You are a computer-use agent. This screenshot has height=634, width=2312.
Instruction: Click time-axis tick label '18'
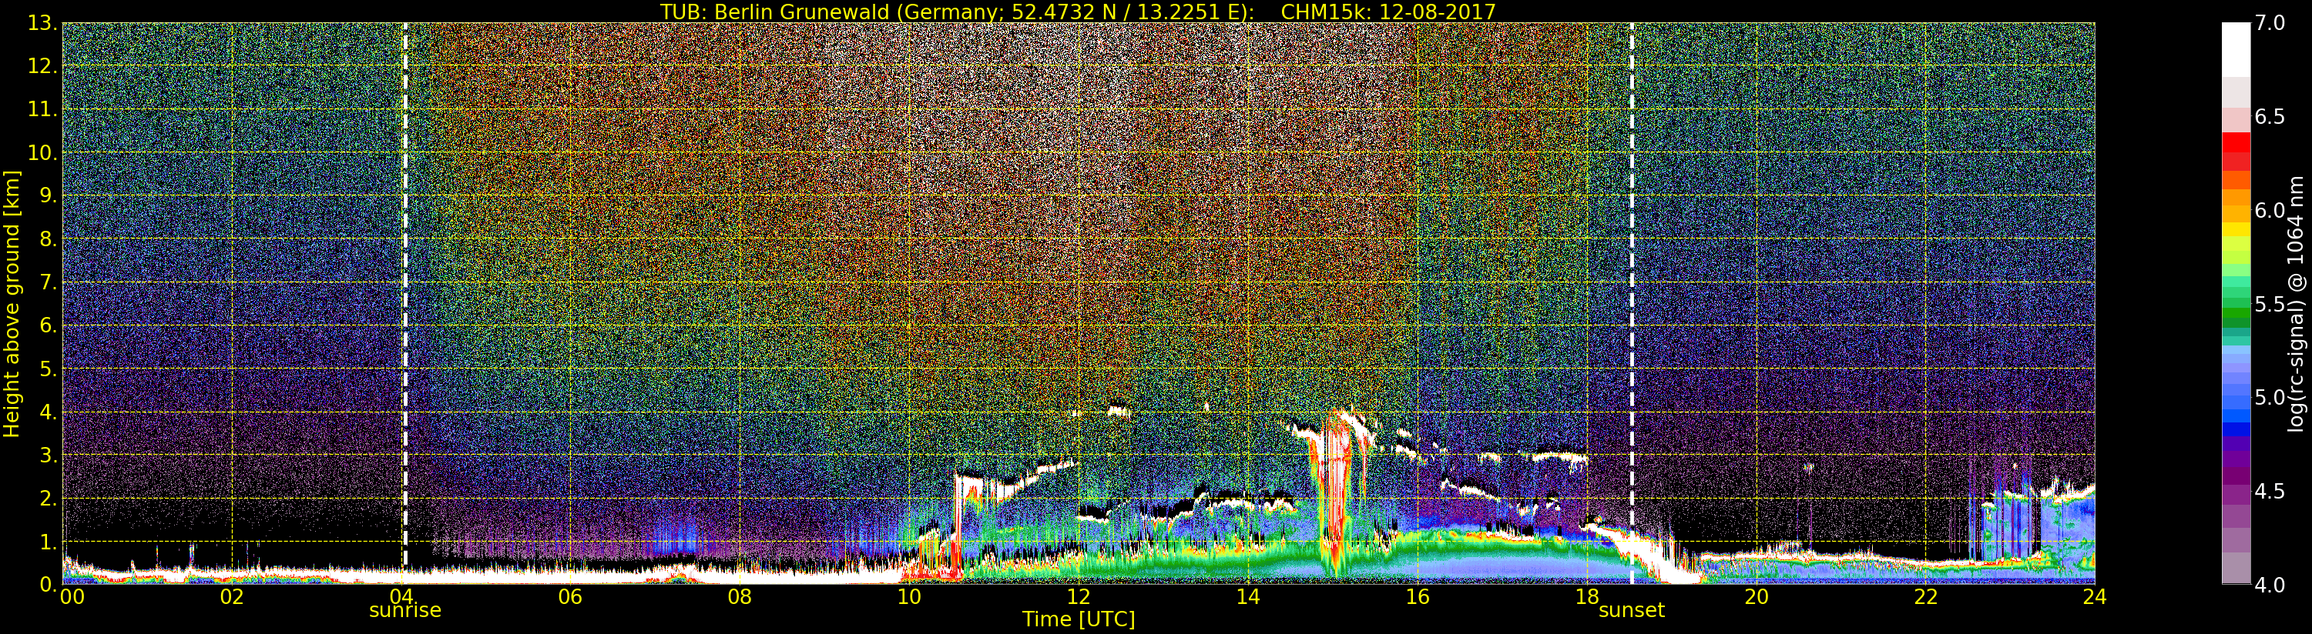pos(1587,597)
